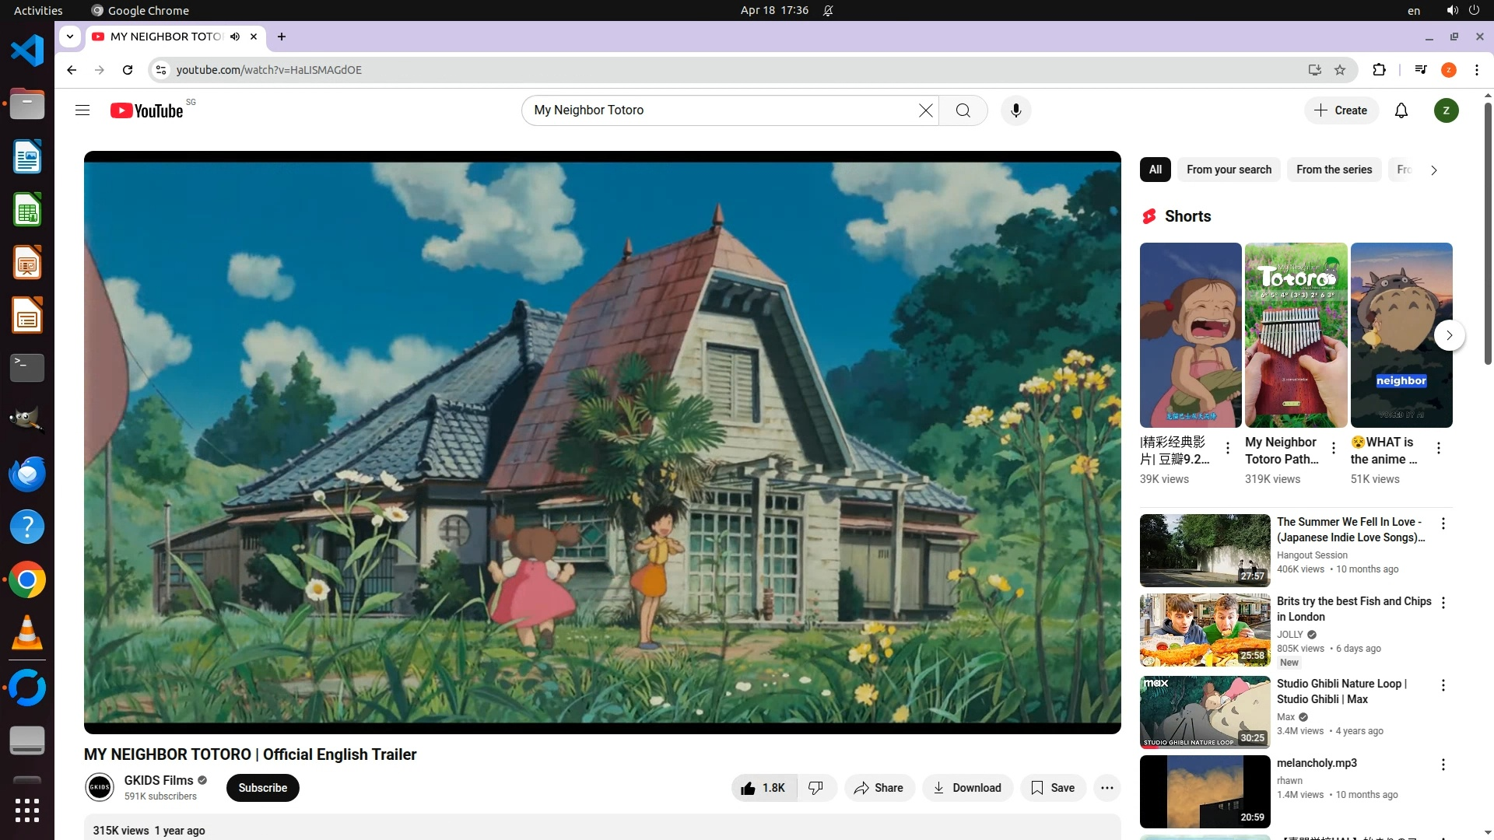Open the three-dot more actions button below the video

click(x=1106, y=788)
